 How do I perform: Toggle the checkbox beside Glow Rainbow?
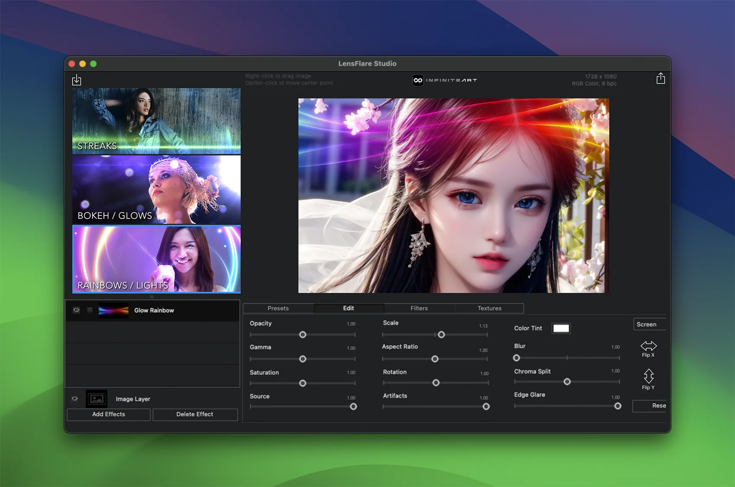tap(90, 310)
